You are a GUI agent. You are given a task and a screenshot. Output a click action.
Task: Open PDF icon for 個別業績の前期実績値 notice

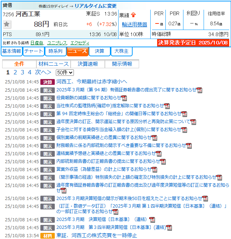click(x=155, y=138)
